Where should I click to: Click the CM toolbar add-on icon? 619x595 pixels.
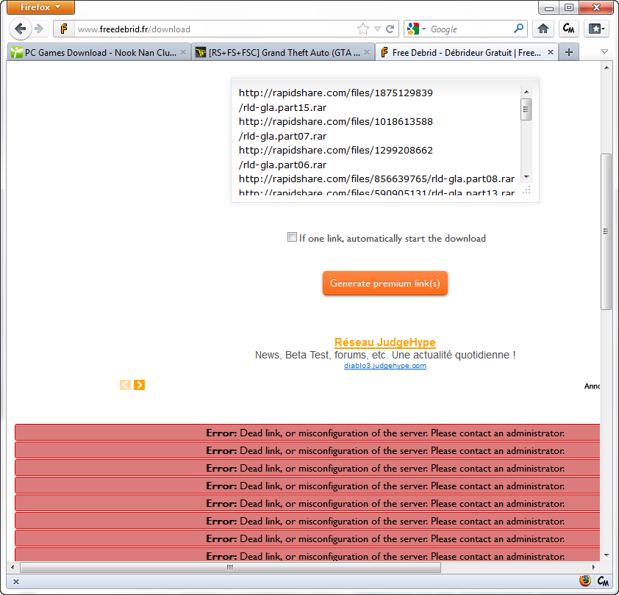tap(568, 29)
